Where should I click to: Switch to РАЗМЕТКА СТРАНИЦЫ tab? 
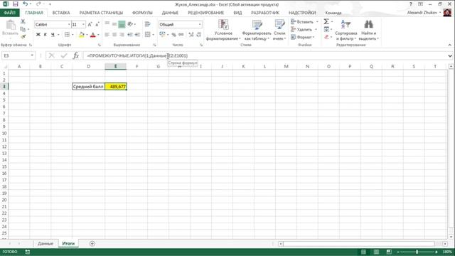point(101,13)
